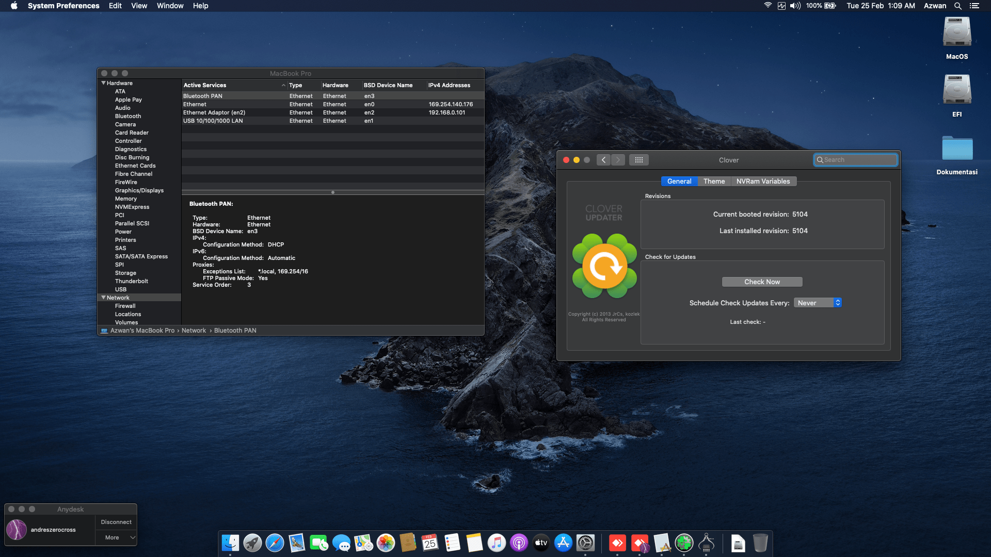Switch to the Theme tab

click(x=714, y=181)
